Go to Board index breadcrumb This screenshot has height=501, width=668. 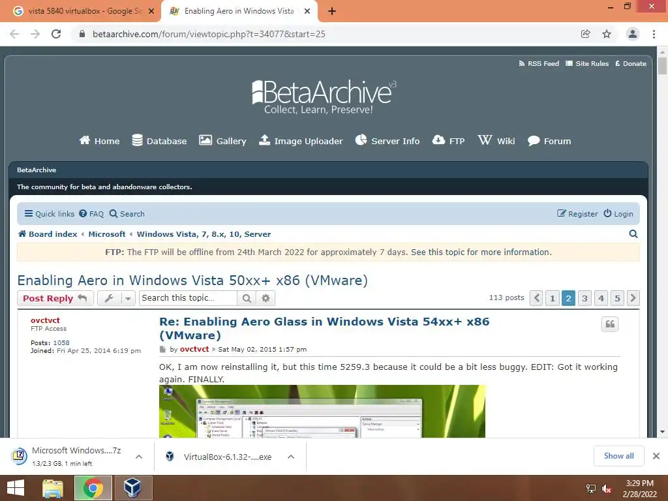click(48, 234)
